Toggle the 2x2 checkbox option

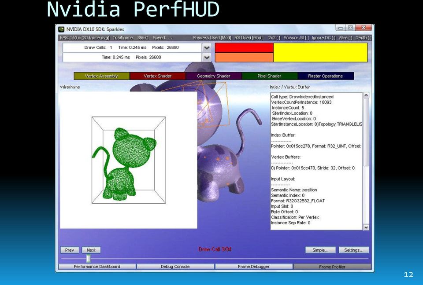coord(274,38)
